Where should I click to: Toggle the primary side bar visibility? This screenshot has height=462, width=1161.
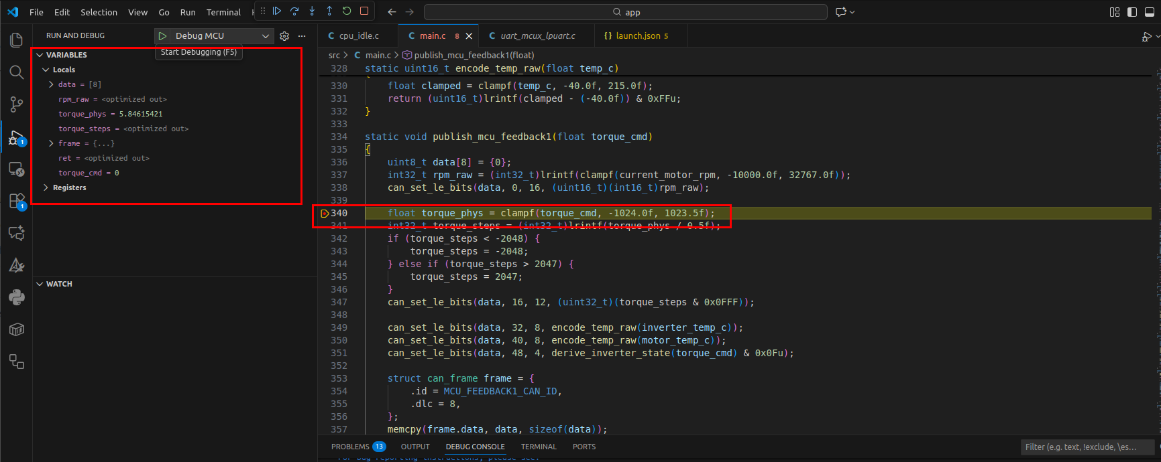click(x=1132, y=12)
